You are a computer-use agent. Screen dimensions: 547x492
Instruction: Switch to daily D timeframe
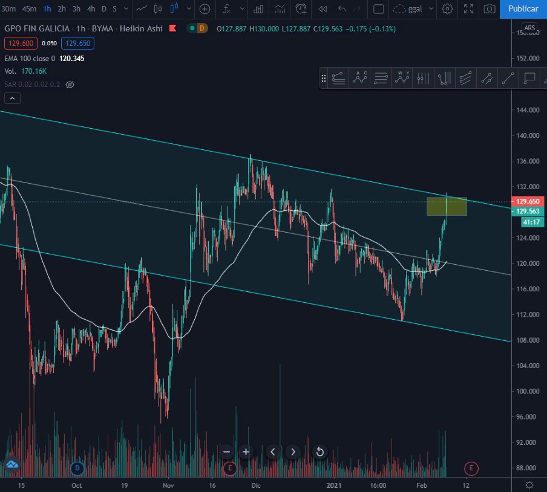coord(103,8)
